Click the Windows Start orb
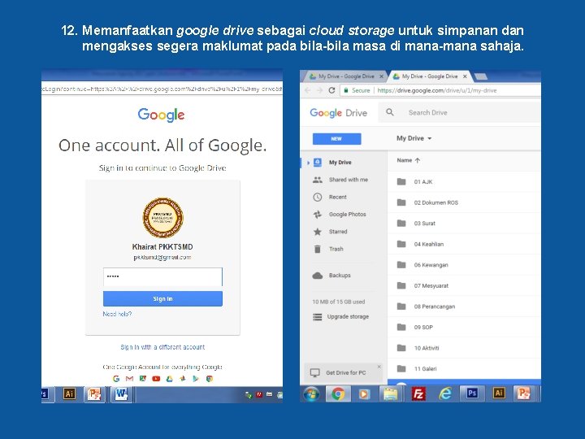The width and height of the screenshot is (585, 439). coord(311,393)
